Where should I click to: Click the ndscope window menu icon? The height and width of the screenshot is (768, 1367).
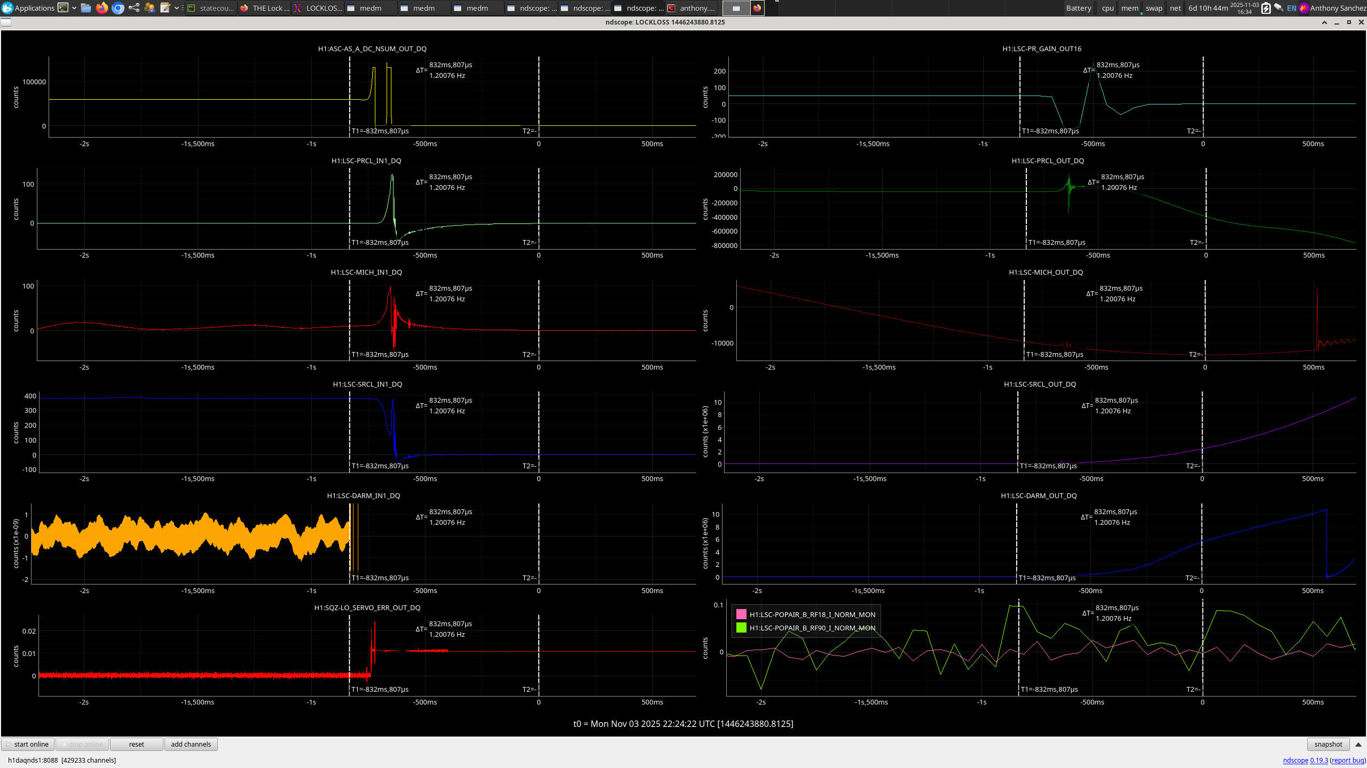point(6,22)
